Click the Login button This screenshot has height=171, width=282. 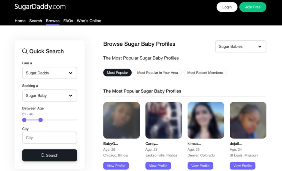click(x=227, y=7)
